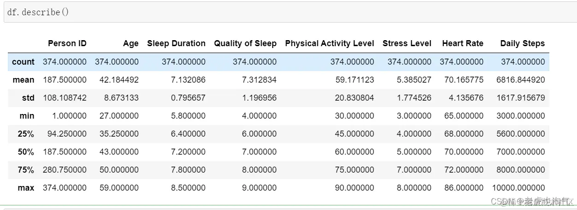
Task: Click the 75% row label
Action: 26,170
